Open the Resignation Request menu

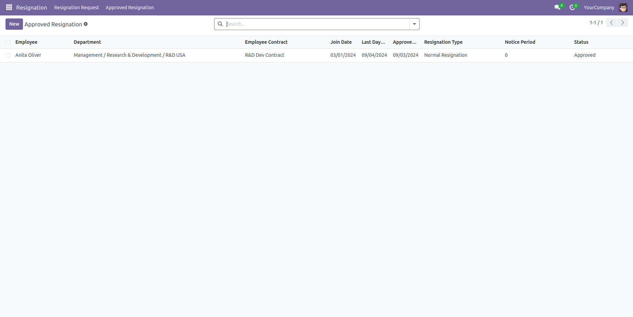click(x=76, y=8)
